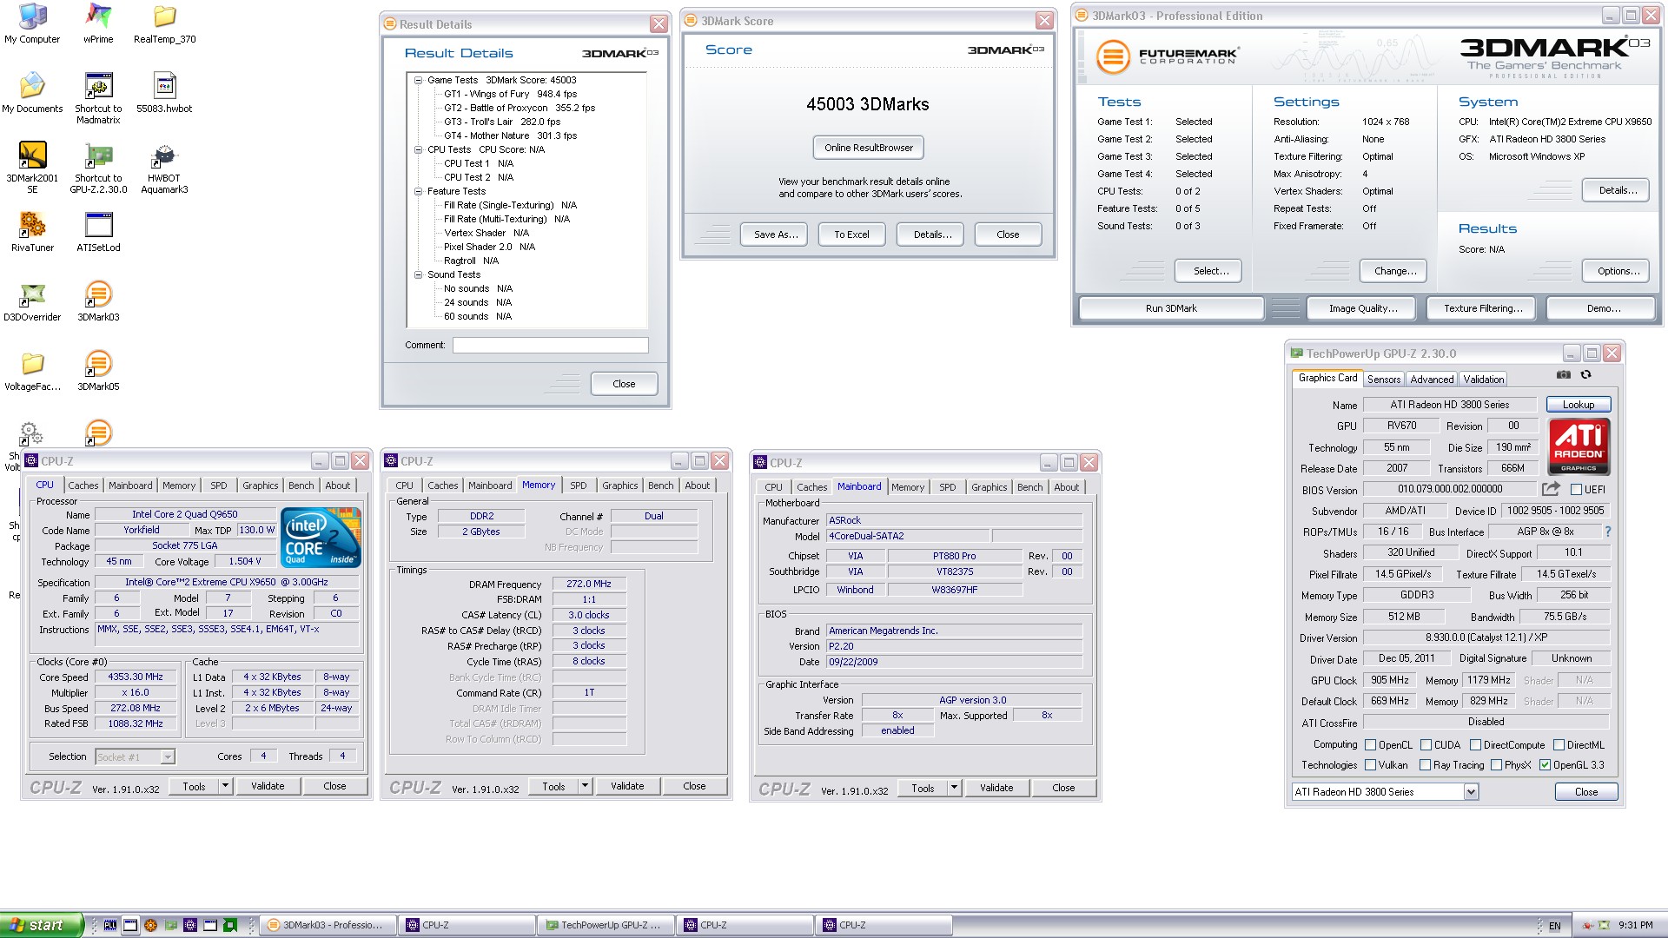
Task: Open Caches tab in the first CPU-Z window
Action: (83, 486)
